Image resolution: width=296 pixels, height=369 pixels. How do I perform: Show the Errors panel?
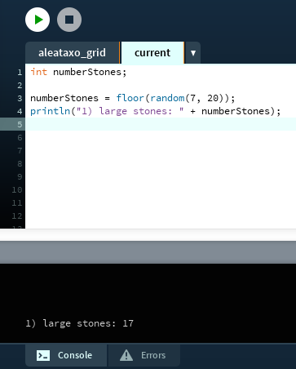[x=144, y=355]
